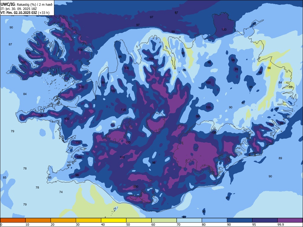The image size is (303, 227).
Task: Click the '60' legend tick label
Action: click(153, 225)
